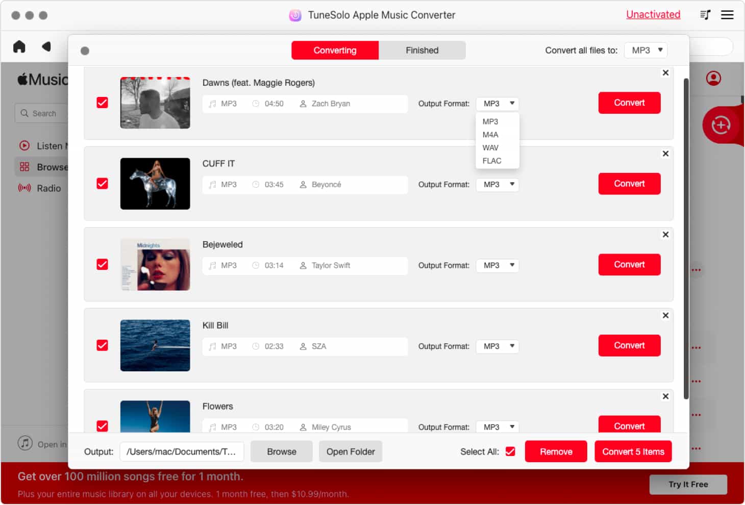Image resolution: width=745 pixels, height=505 pixels.
Task: Convert the Flowers song
Action: tap(629, 425)
